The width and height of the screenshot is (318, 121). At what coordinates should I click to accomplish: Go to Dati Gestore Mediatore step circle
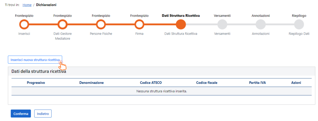(63, 25)
